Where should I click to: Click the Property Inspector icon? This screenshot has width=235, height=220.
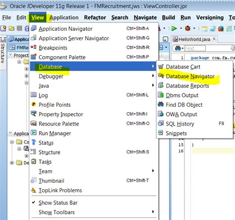click(34, 114)
